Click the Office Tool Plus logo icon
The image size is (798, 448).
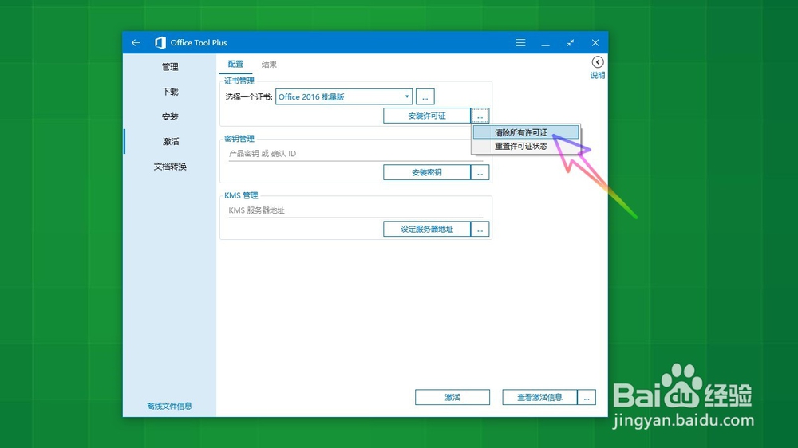click(160, 43)
